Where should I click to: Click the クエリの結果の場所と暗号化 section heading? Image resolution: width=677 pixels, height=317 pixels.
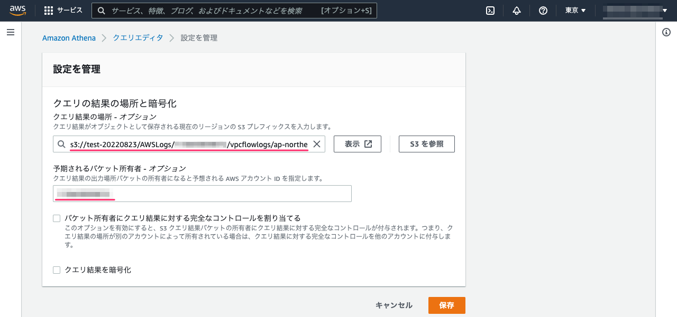pos(115,104)
